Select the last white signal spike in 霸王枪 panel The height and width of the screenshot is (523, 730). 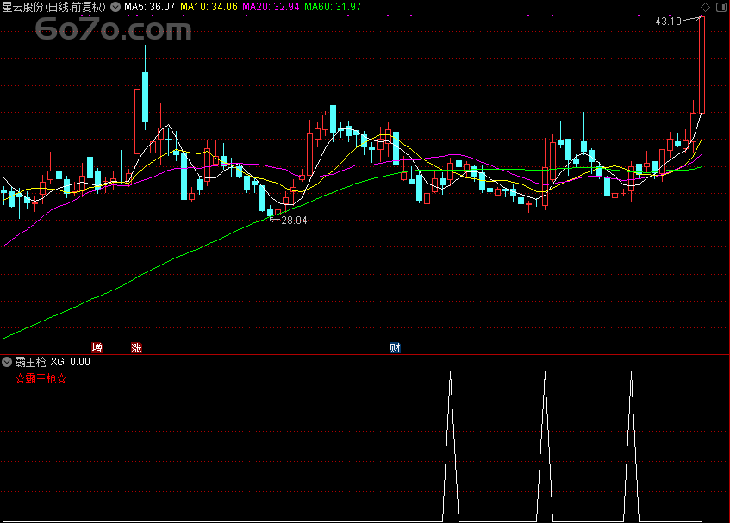point(631,446)
